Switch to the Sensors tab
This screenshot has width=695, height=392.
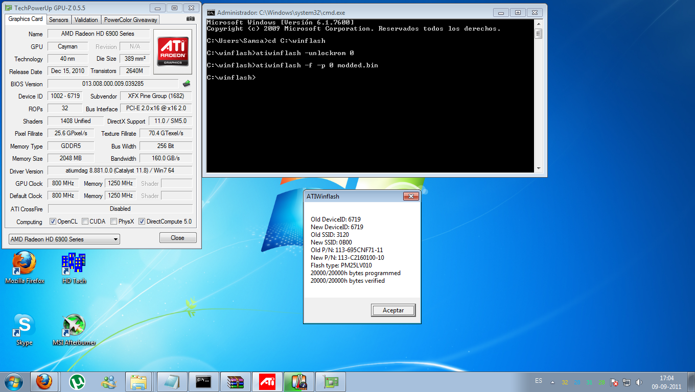(x=59, y=20)
